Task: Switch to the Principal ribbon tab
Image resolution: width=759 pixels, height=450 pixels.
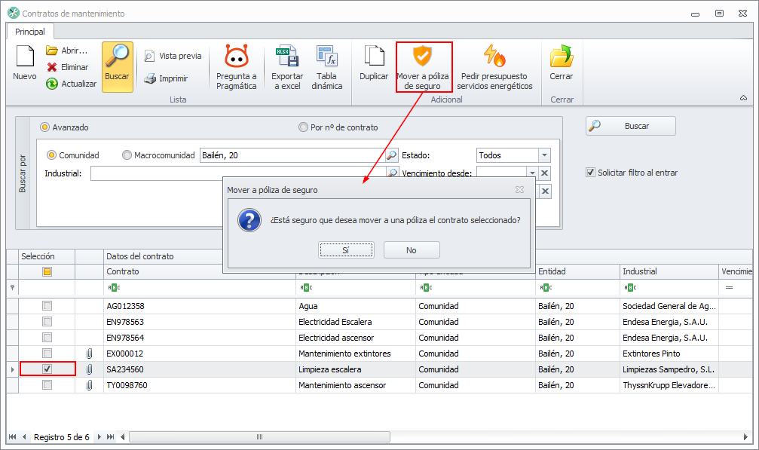Action: (x=30, y=32)
